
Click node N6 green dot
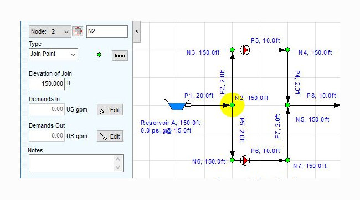click(232, 160)
